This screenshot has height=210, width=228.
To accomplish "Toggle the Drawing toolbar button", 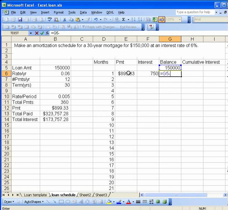I will pos(160,20).
